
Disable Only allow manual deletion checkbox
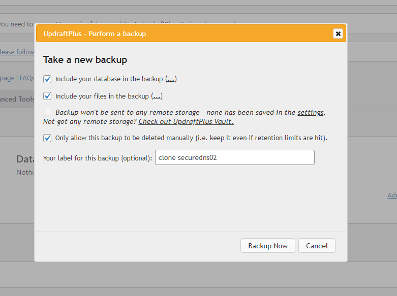pyautogui.click(x=47, y=138)
